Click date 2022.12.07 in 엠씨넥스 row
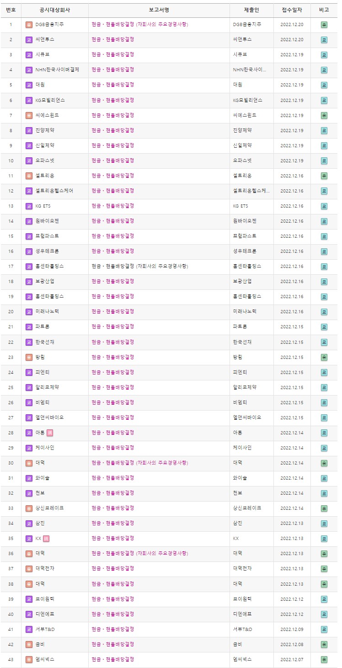 pos(292,659)
